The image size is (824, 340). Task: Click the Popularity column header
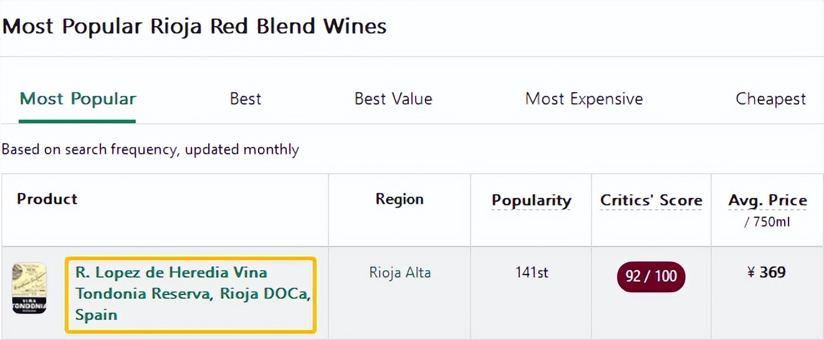click(x=531, y=201)
